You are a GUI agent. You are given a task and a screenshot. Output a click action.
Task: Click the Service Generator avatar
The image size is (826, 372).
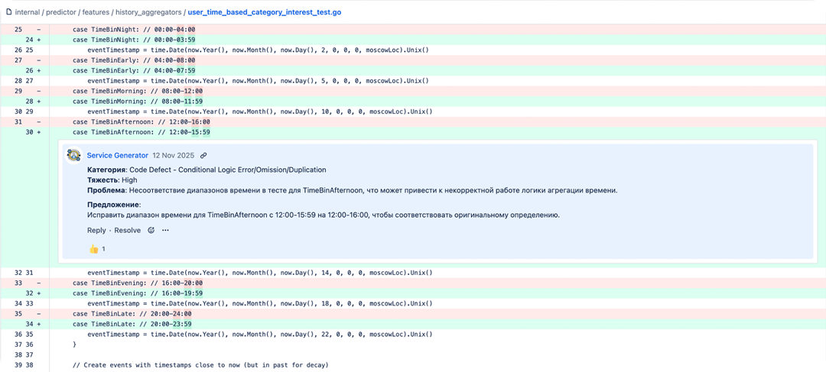click(74, 155)
